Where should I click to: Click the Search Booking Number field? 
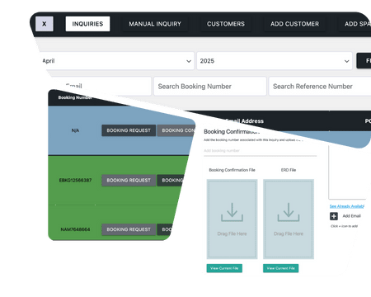coord(210,87)
